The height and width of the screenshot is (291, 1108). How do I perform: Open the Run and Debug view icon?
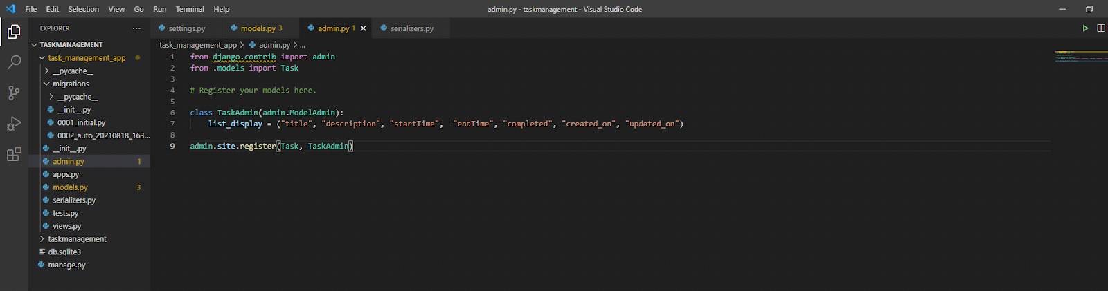coord(14,124)
